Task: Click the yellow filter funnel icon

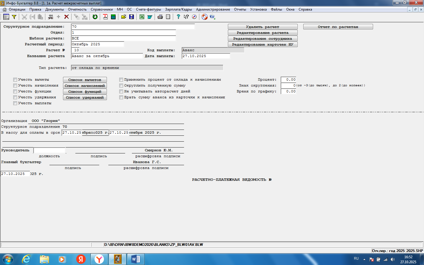Action: pyautogui.click(x=14, y=17)
